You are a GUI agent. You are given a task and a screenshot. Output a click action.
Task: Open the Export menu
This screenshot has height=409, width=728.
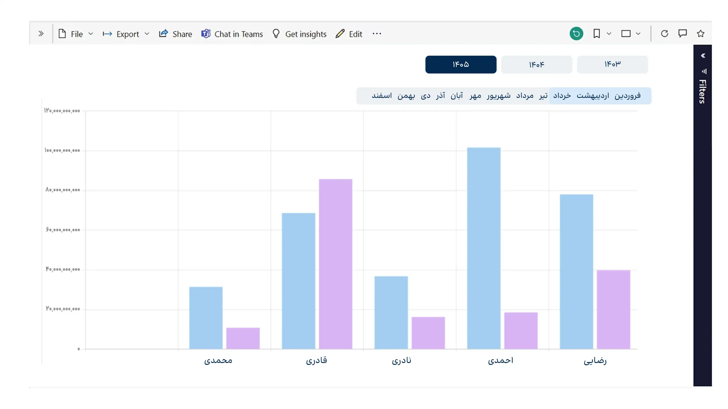point(121,34)
